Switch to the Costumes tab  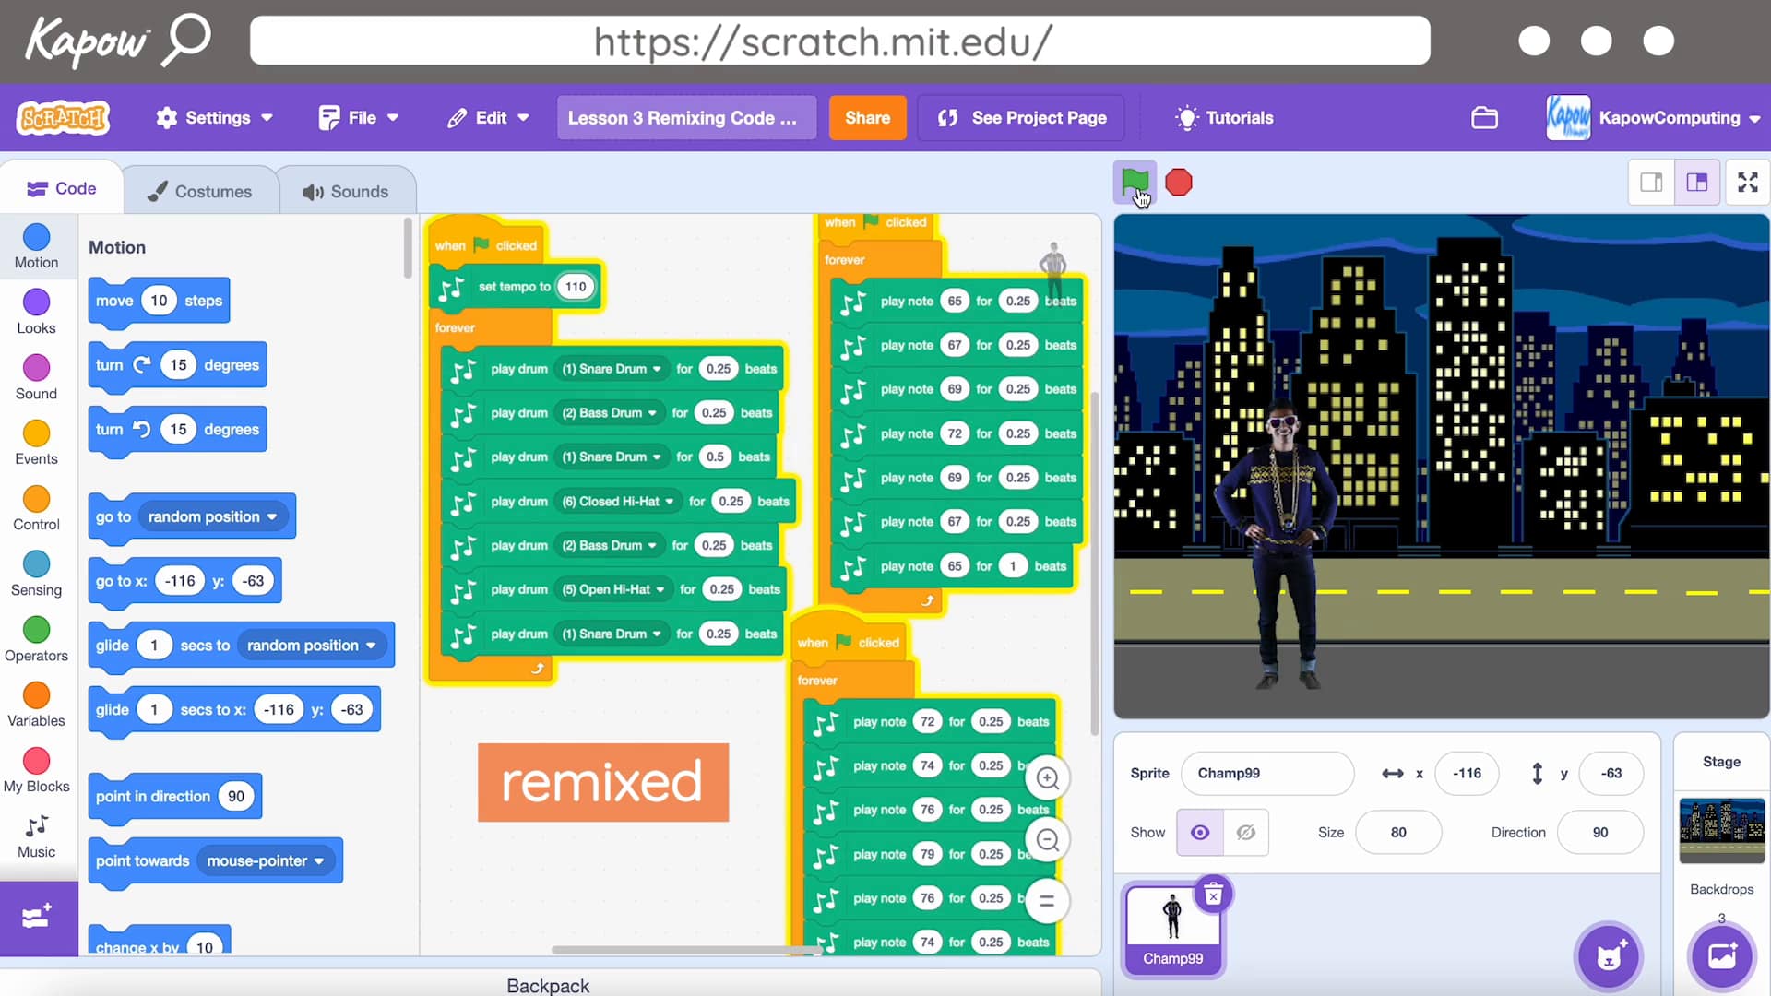tap(200, 191)
